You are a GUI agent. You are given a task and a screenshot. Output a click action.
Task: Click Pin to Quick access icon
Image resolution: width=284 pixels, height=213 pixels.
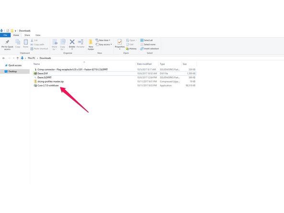tap(7, 42)
